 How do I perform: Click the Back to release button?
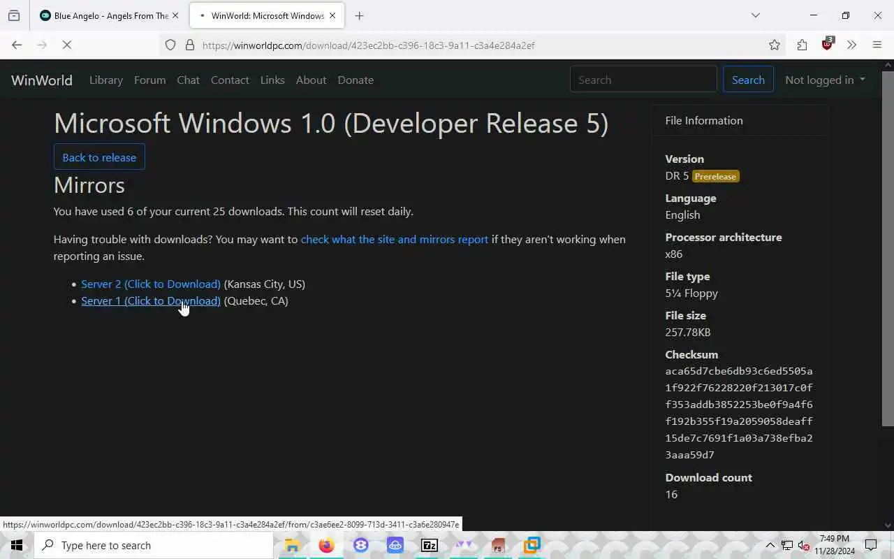pyautogui.click(x=99, y=157)
